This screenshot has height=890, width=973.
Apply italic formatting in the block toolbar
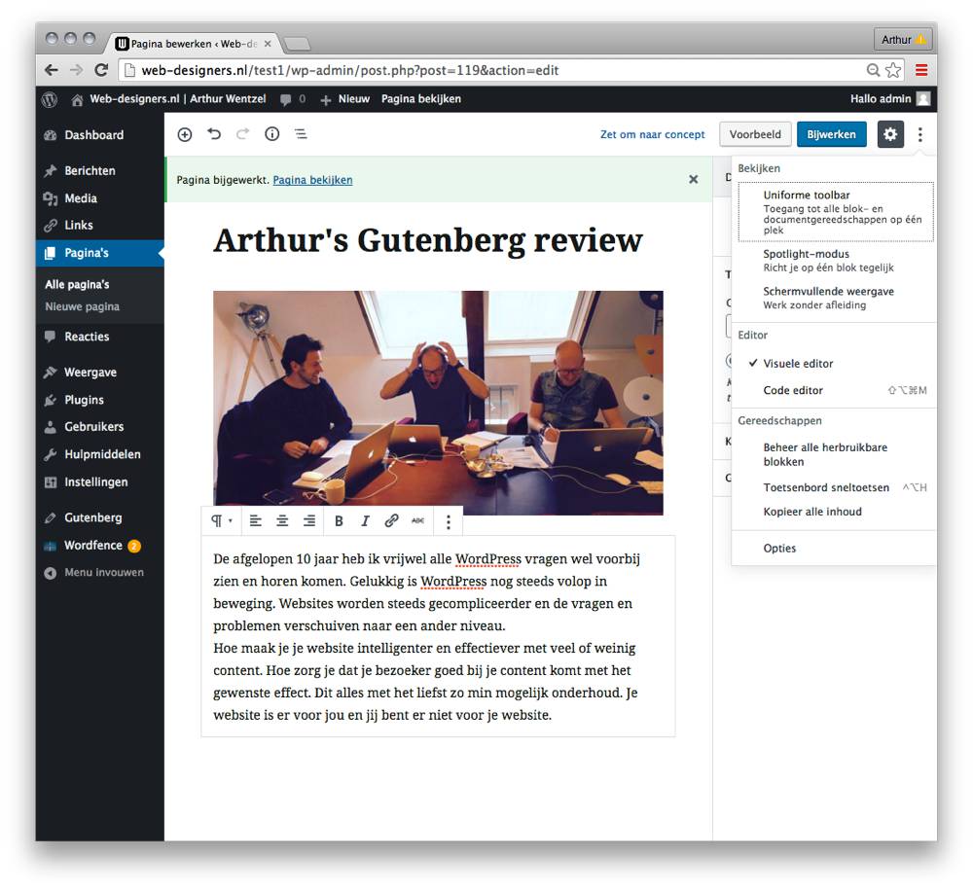(365, 520)
